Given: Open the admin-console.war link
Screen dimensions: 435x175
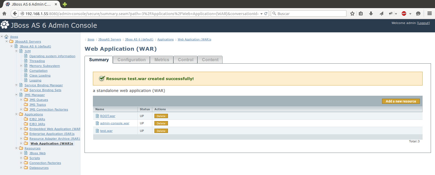Looking at the screenshot, I should [114, 123].
